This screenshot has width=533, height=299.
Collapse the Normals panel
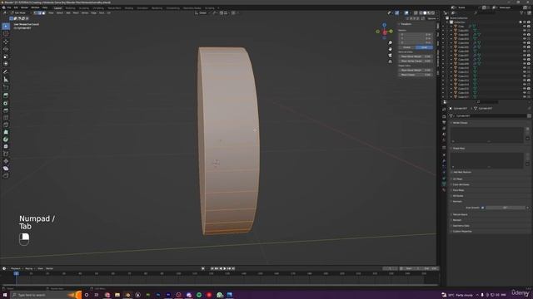(x=457, y=201)
